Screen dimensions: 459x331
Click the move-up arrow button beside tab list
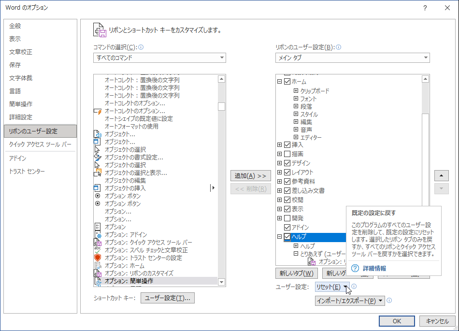(x=441, y=176)
